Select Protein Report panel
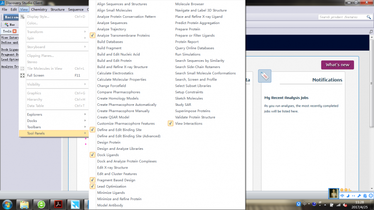 pyautogui.click(x=187, y=42)
